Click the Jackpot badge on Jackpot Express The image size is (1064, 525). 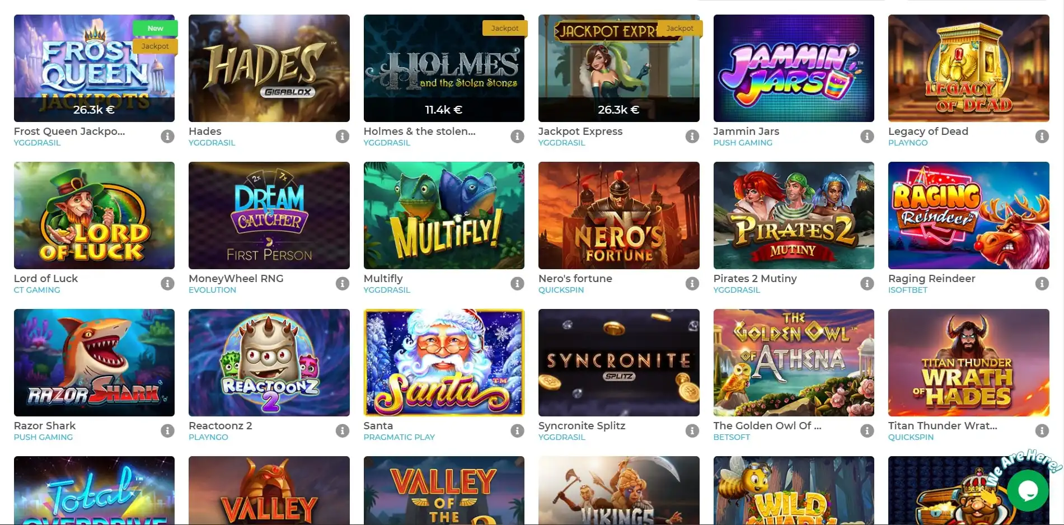tap(679, 28)
